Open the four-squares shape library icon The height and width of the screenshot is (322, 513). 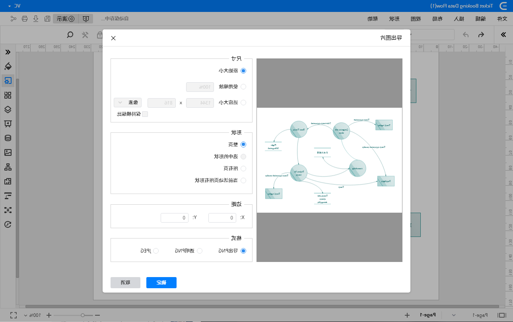tap(8, 95)
